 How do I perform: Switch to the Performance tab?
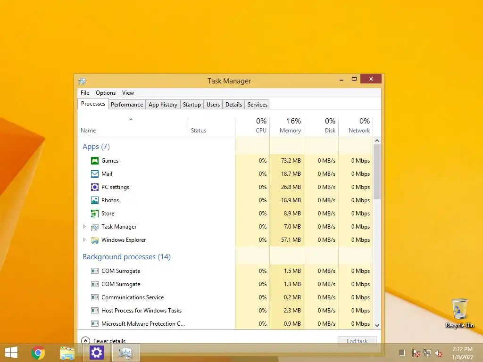coord(127,105)
